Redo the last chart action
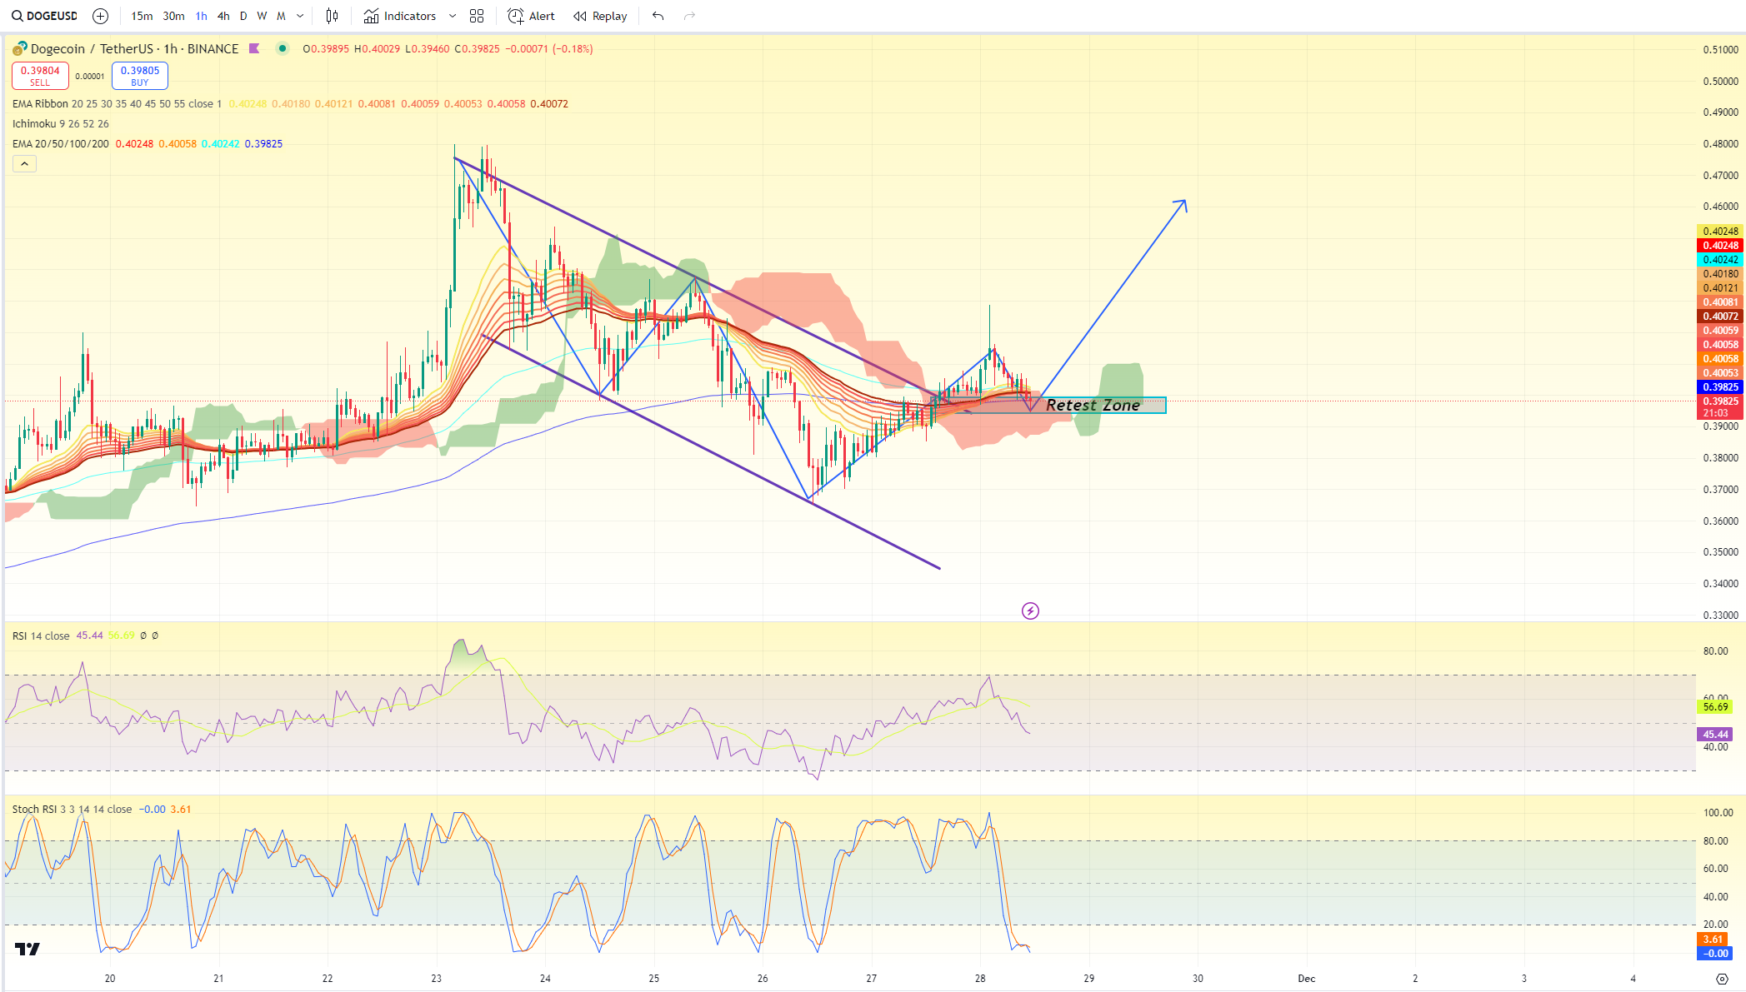This screenshot has height=992, width=1746. [x=689, y=16]
